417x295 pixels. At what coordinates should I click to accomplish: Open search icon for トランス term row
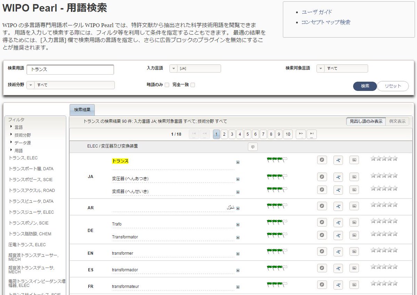pyautogui.click(x=322, y=160)
